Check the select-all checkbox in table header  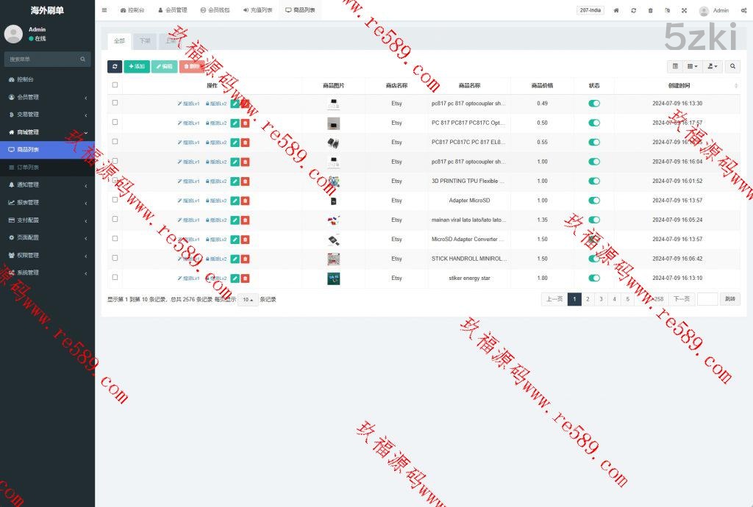pyautogui.click(x=115, y=85)
